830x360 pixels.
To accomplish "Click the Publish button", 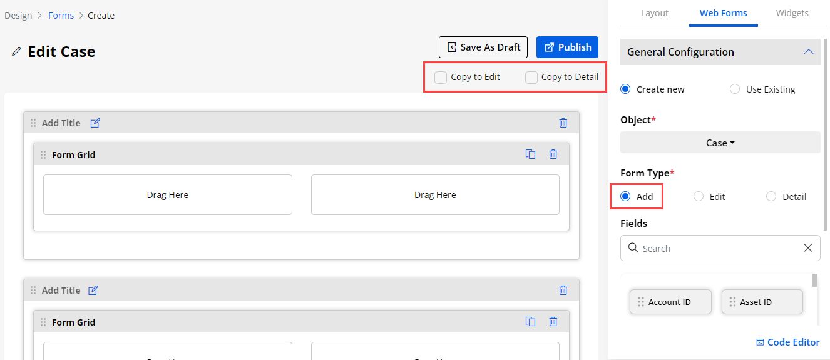I will pyautogui.click(x=567, y=47).
